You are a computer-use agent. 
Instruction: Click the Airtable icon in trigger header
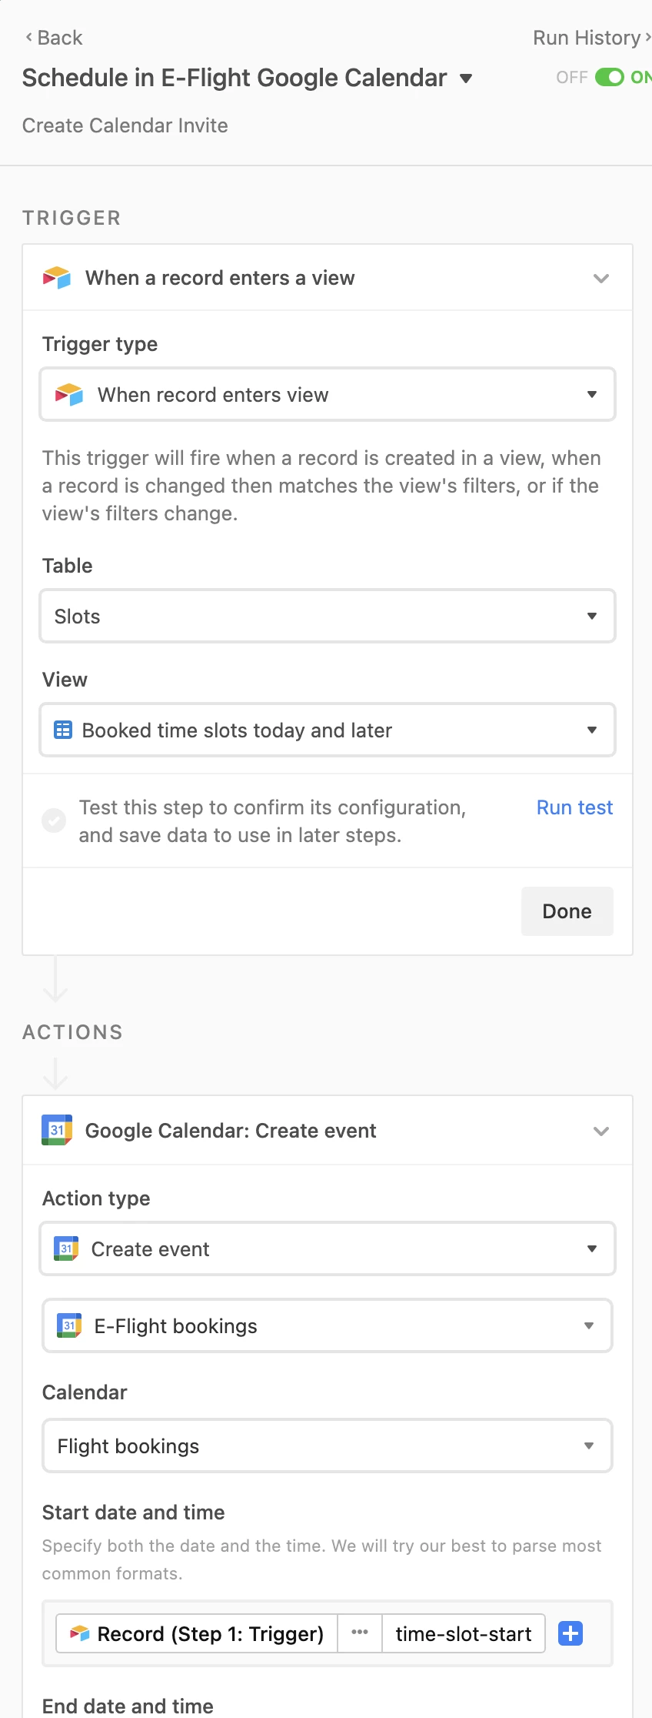(x=57, y=278)
